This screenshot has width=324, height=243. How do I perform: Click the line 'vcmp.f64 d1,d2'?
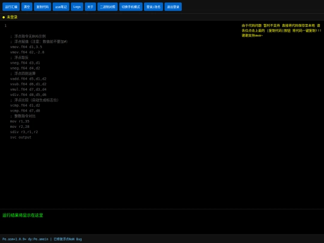[x=25, y=106]
